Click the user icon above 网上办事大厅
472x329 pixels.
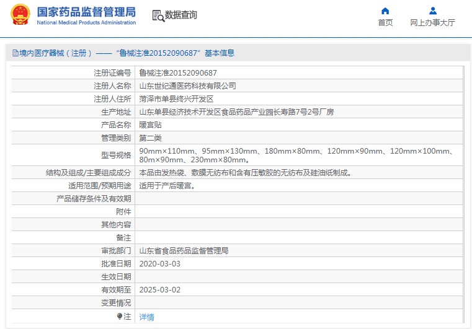pyautogui.click(x=433, y=11)
